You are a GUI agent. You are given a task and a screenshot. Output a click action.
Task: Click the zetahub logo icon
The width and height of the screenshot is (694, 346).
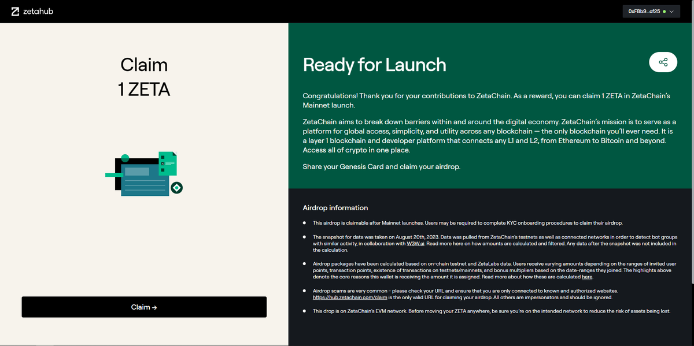(15, 12)
